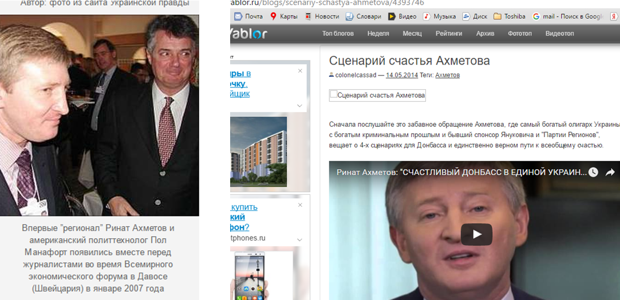The height and width of the screenshot is (300, 620).
Task: Click the video title Ринат Ахметов
Action: tap(461, 173)
